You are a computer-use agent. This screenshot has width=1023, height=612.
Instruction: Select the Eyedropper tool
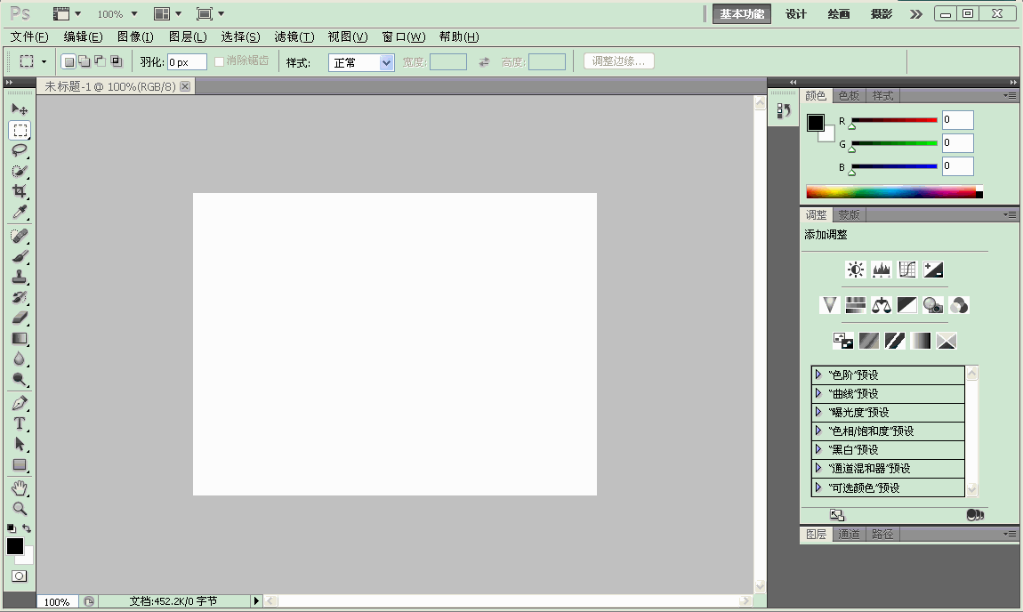click(20, 212)
